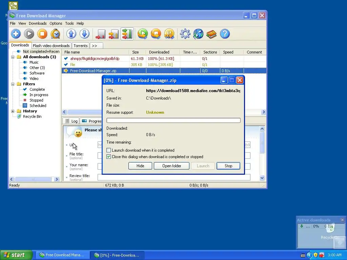Viewport: 347px width, 260px height.
Task: Click scroll right arrow of downloads list
Action: point(264,112)
